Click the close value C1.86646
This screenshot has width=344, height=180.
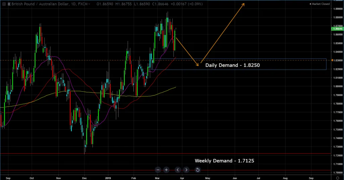coord(160,4)
